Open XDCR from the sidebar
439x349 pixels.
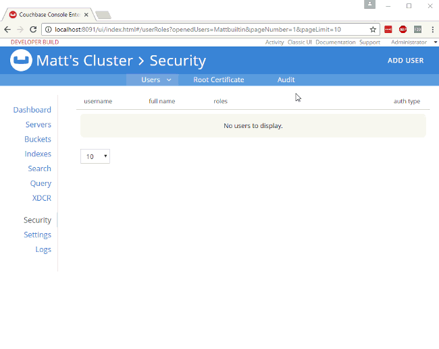tap(42, 198)
